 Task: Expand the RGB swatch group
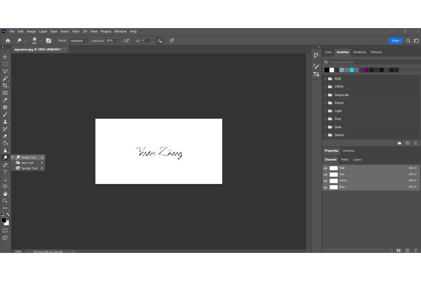[326, 79]
